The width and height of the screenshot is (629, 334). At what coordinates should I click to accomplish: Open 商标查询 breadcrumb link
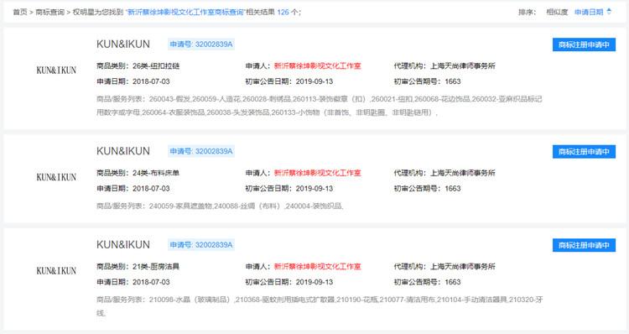click(49, 12)
